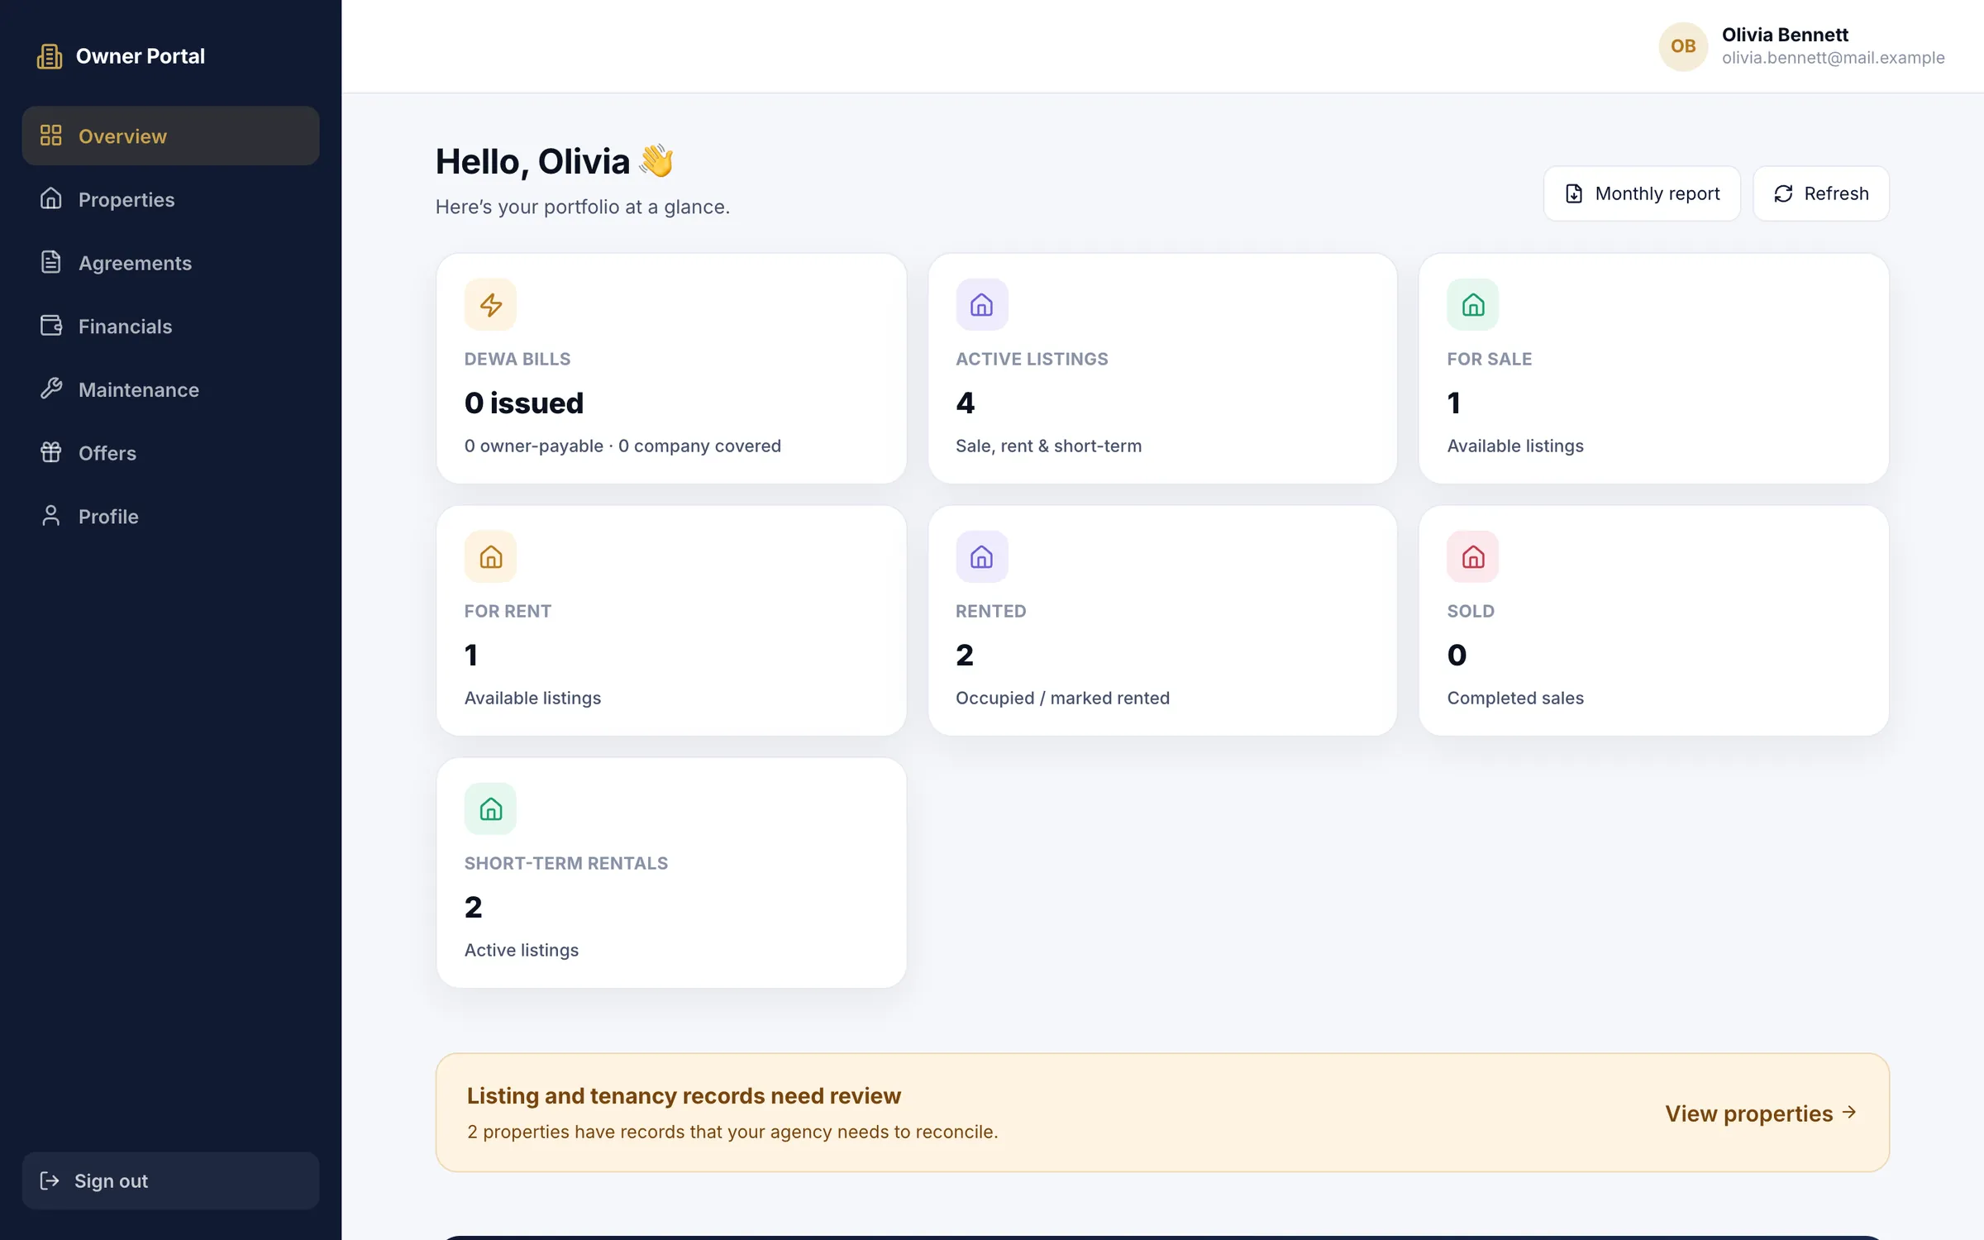Click the Olivia Bennett account name
This screenshot has height=1240, width=1984.
click(1785, 35)
